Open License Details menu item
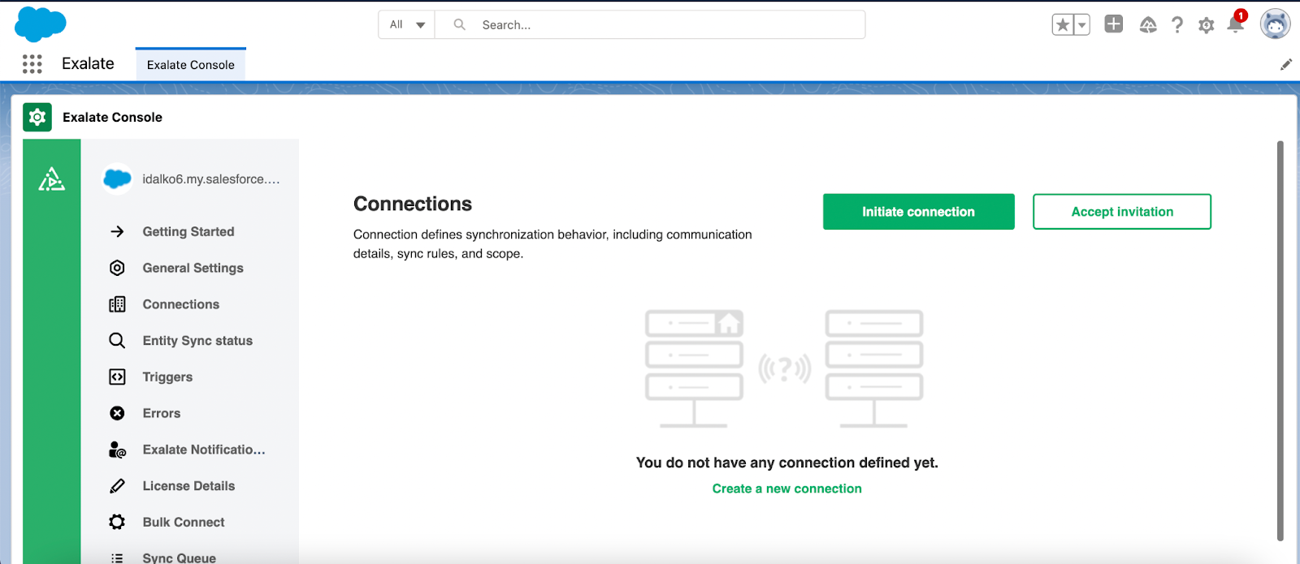 coord(188,486)
